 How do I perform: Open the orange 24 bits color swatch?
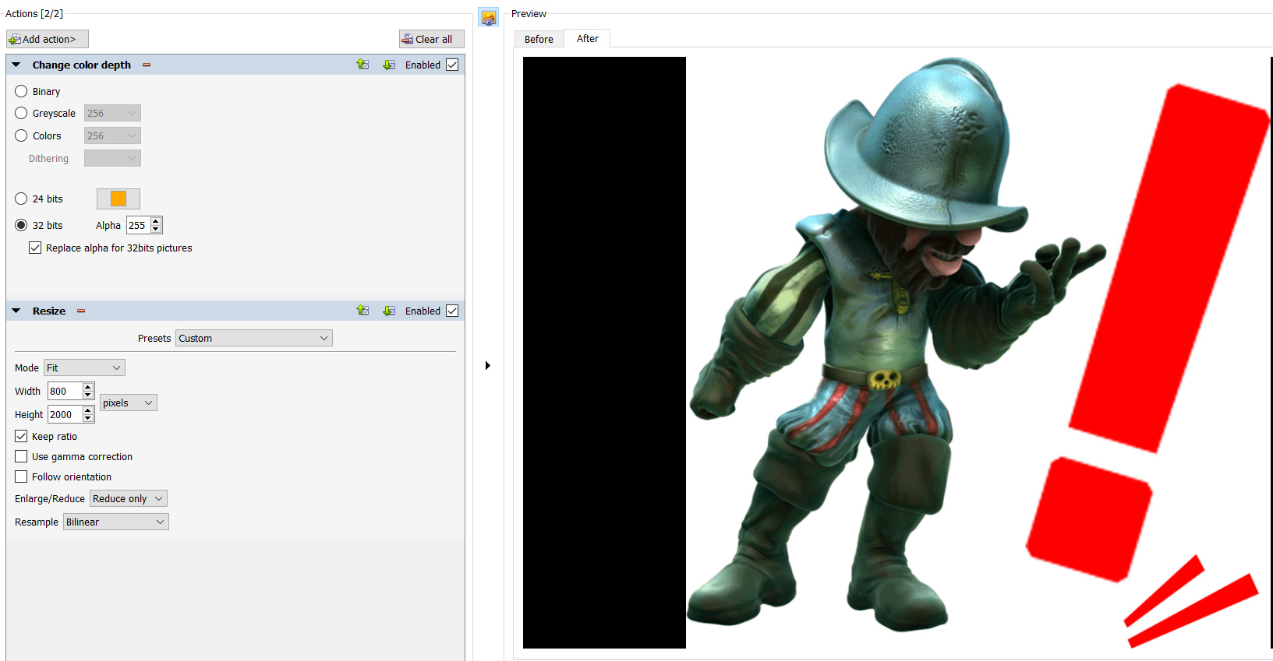118,199
